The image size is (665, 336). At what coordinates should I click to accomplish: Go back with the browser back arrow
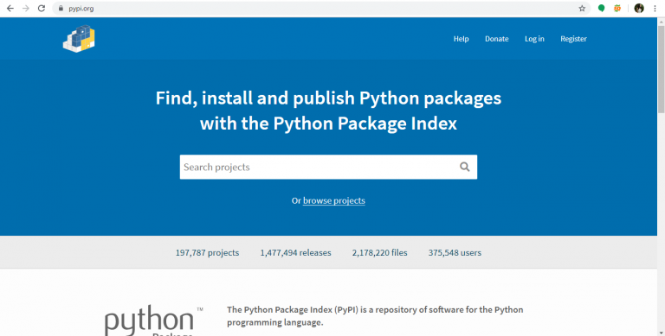pyautogui.click(x=10, y=8)
